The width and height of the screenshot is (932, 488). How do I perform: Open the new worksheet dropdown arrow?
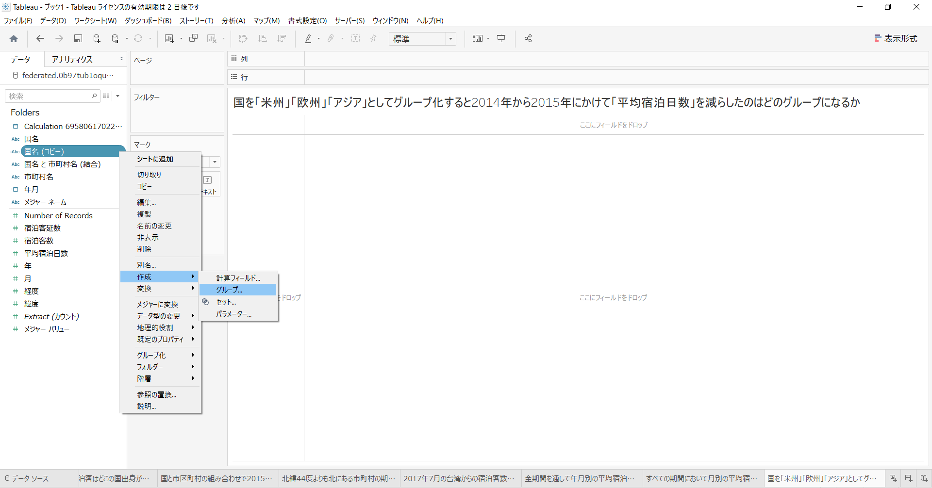point(181,39)
